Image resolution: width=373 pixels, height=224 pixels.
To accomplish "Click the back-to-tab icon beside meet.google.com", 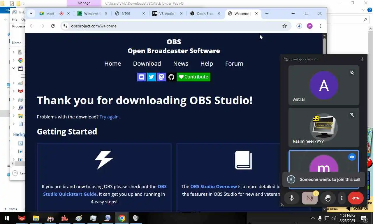I will [x=286, y=59].
